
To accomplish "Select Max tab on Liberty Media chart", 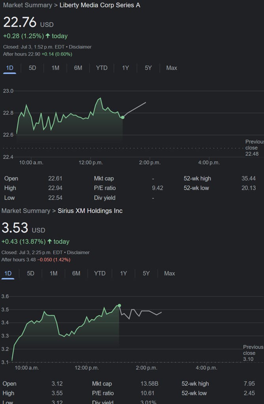I will coord(171,68).
